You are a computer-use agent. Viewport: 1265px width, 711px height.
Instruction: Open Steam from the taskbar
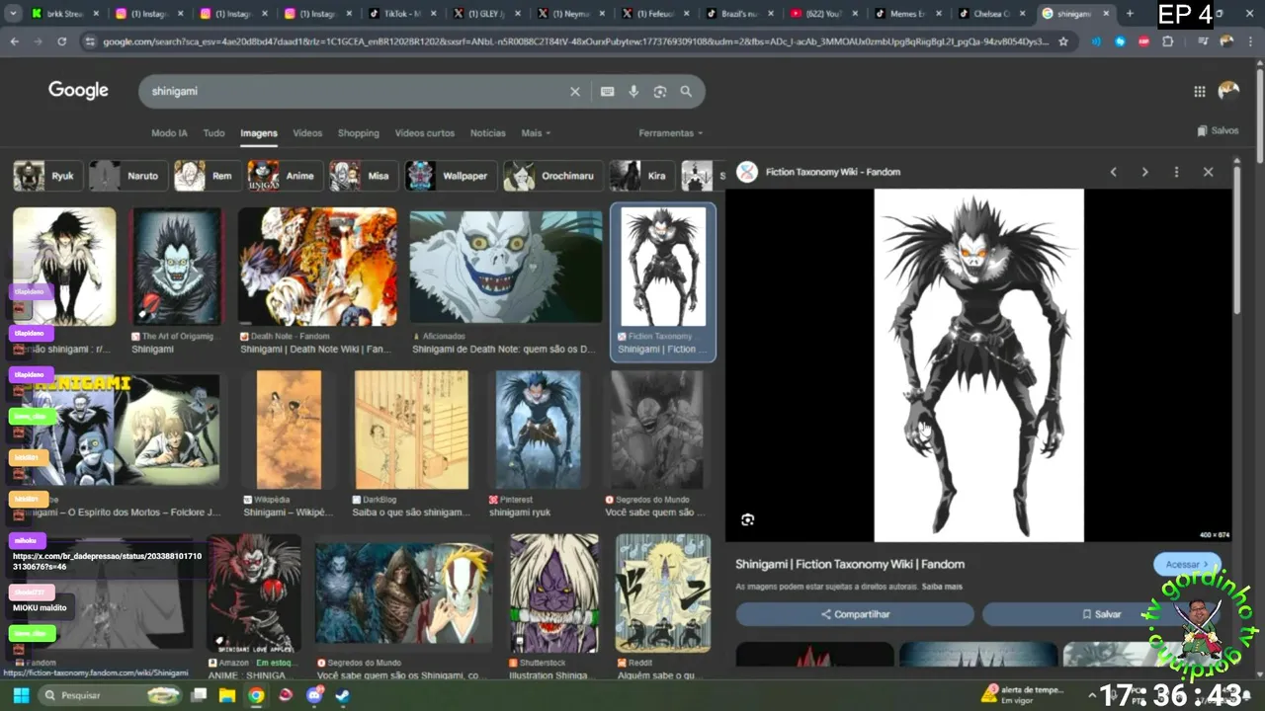[x=343, y=695]
